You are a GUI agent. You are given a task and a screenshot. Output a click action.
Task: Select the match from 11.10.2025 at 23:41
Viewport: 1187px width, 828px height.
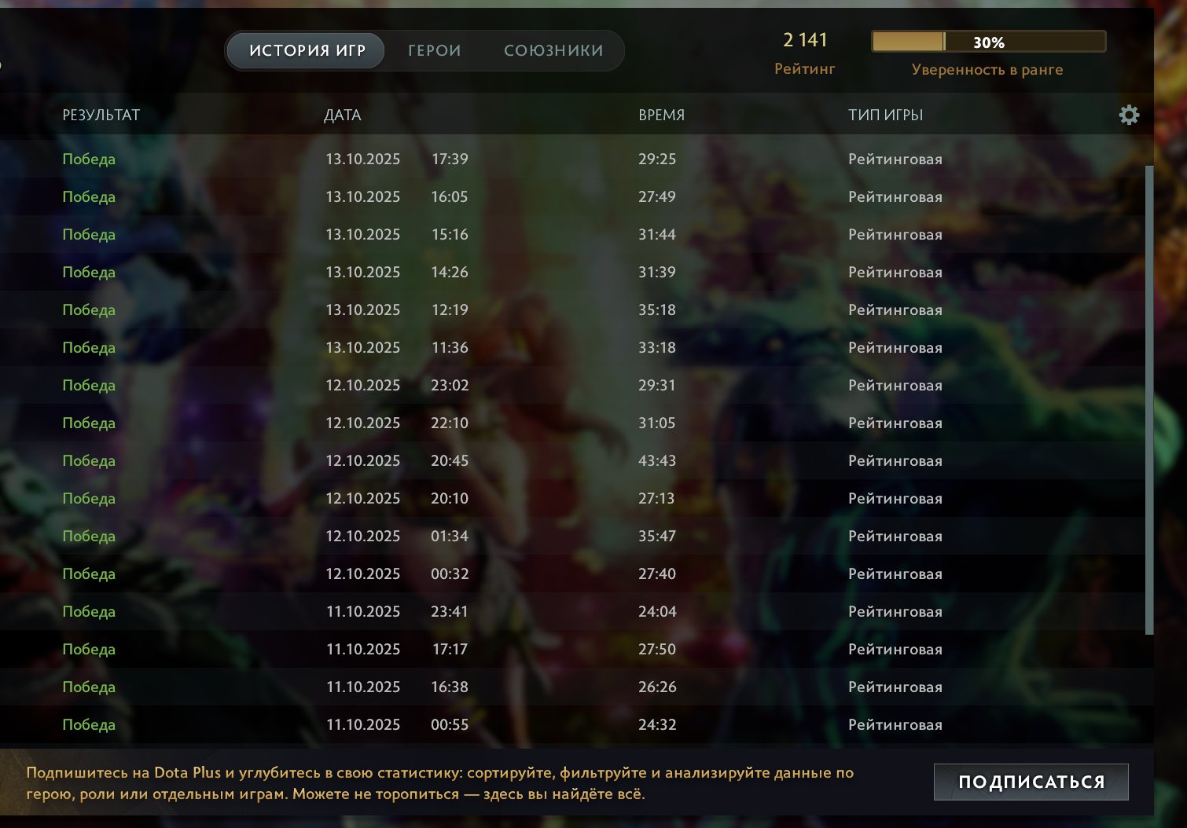tap(572, 611)
